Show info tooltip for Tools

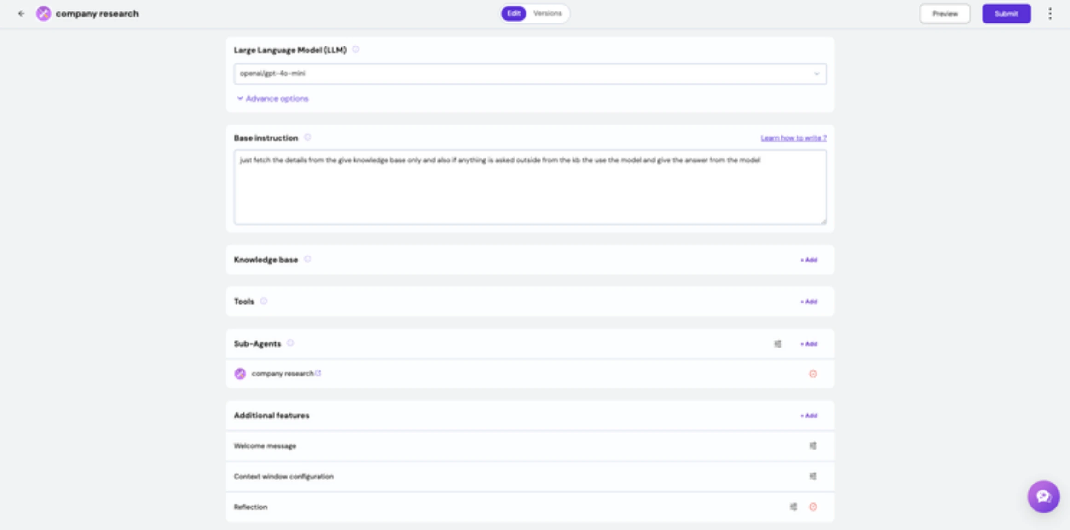[264, 301]
